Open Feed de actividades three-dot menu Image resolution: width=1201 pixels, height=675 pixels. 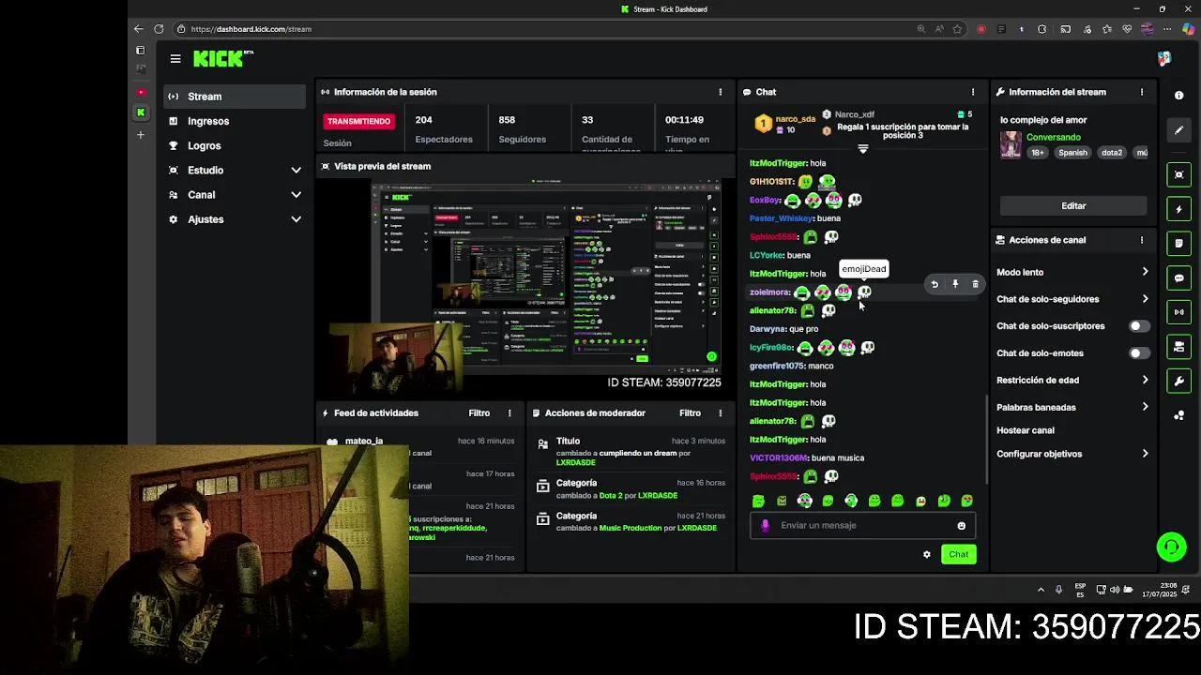click(x=509, y=412)
